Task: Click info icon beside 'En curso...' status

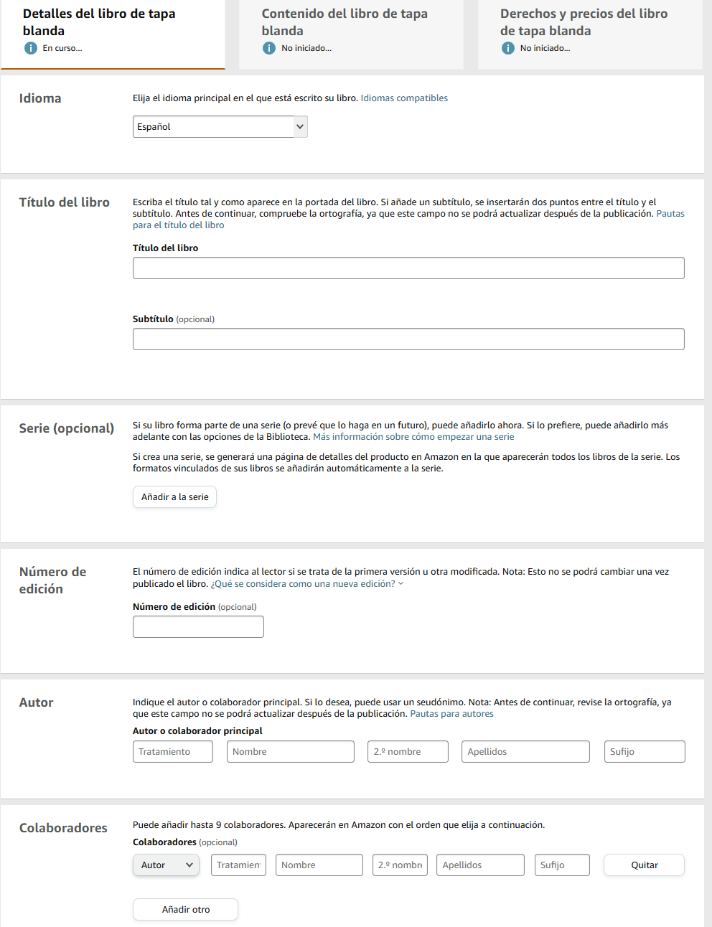Action: point(31,48)
